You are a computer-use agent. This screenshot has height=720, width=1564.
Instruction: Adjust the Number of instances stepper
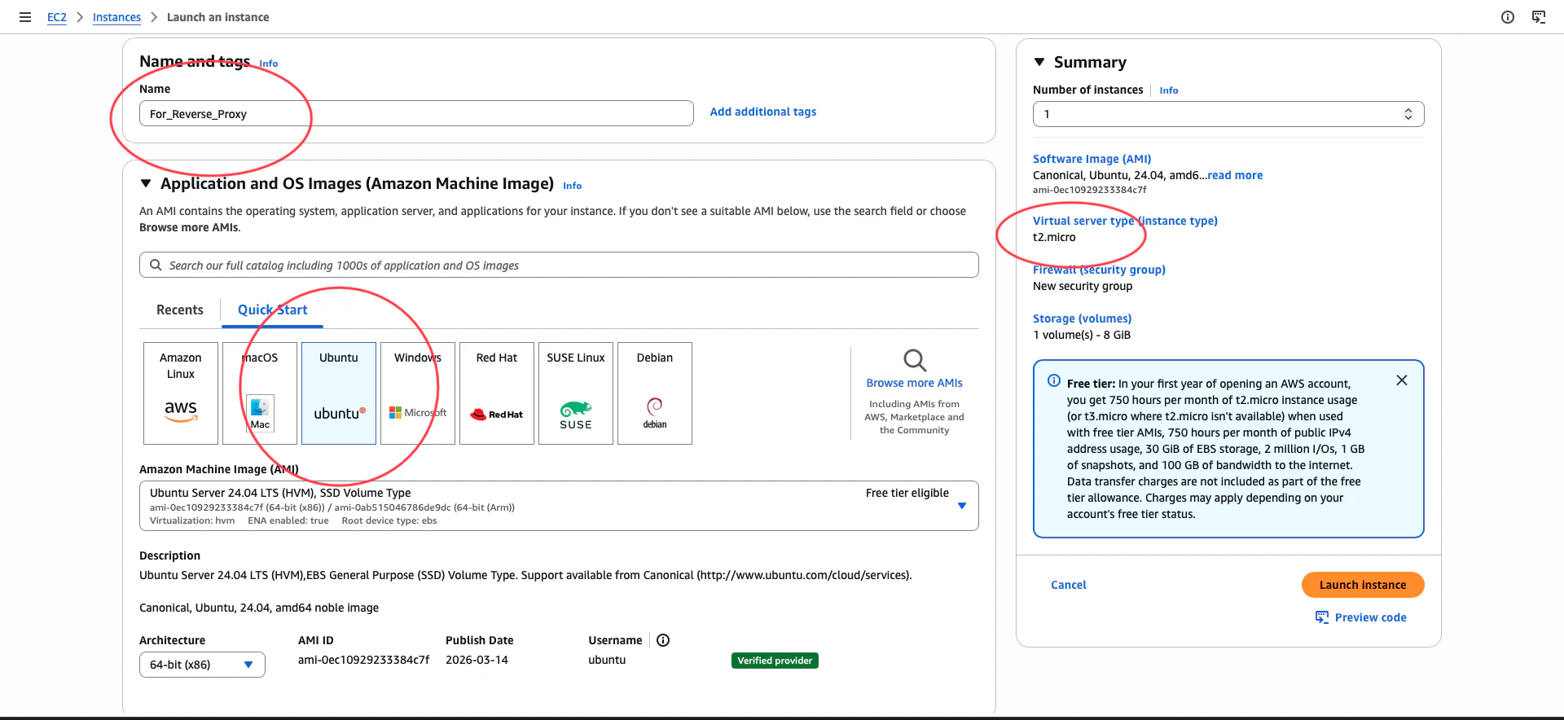[x=1408, y=114]
